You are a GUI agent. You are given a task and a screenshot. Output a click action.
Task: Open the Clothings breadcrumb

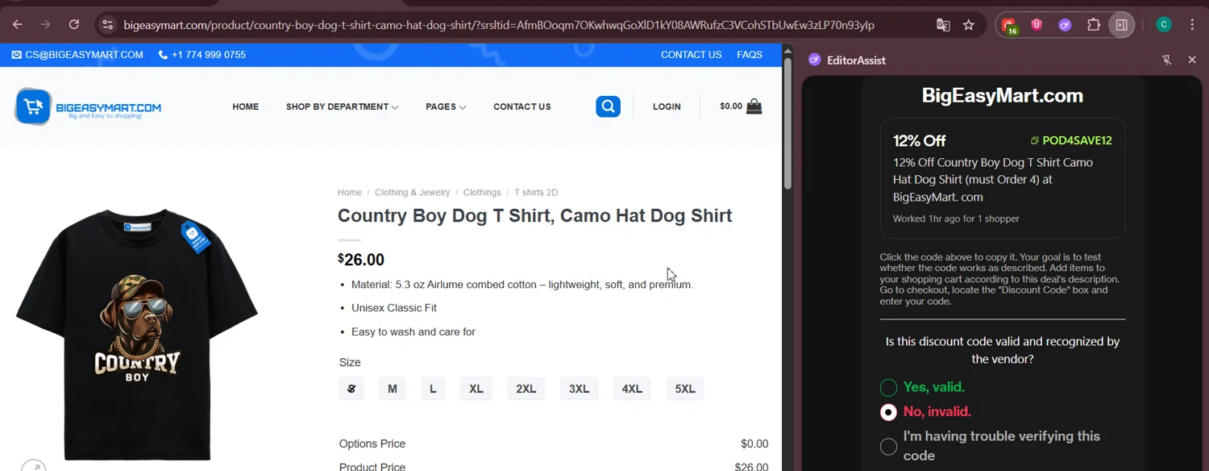[x=482, y=193]
